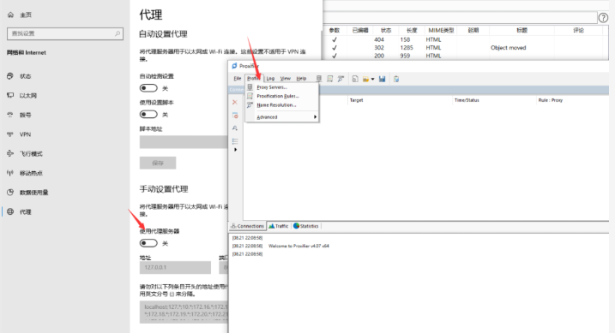Sort by the 状态 column header
615x333 pixels.
point(386,30)
